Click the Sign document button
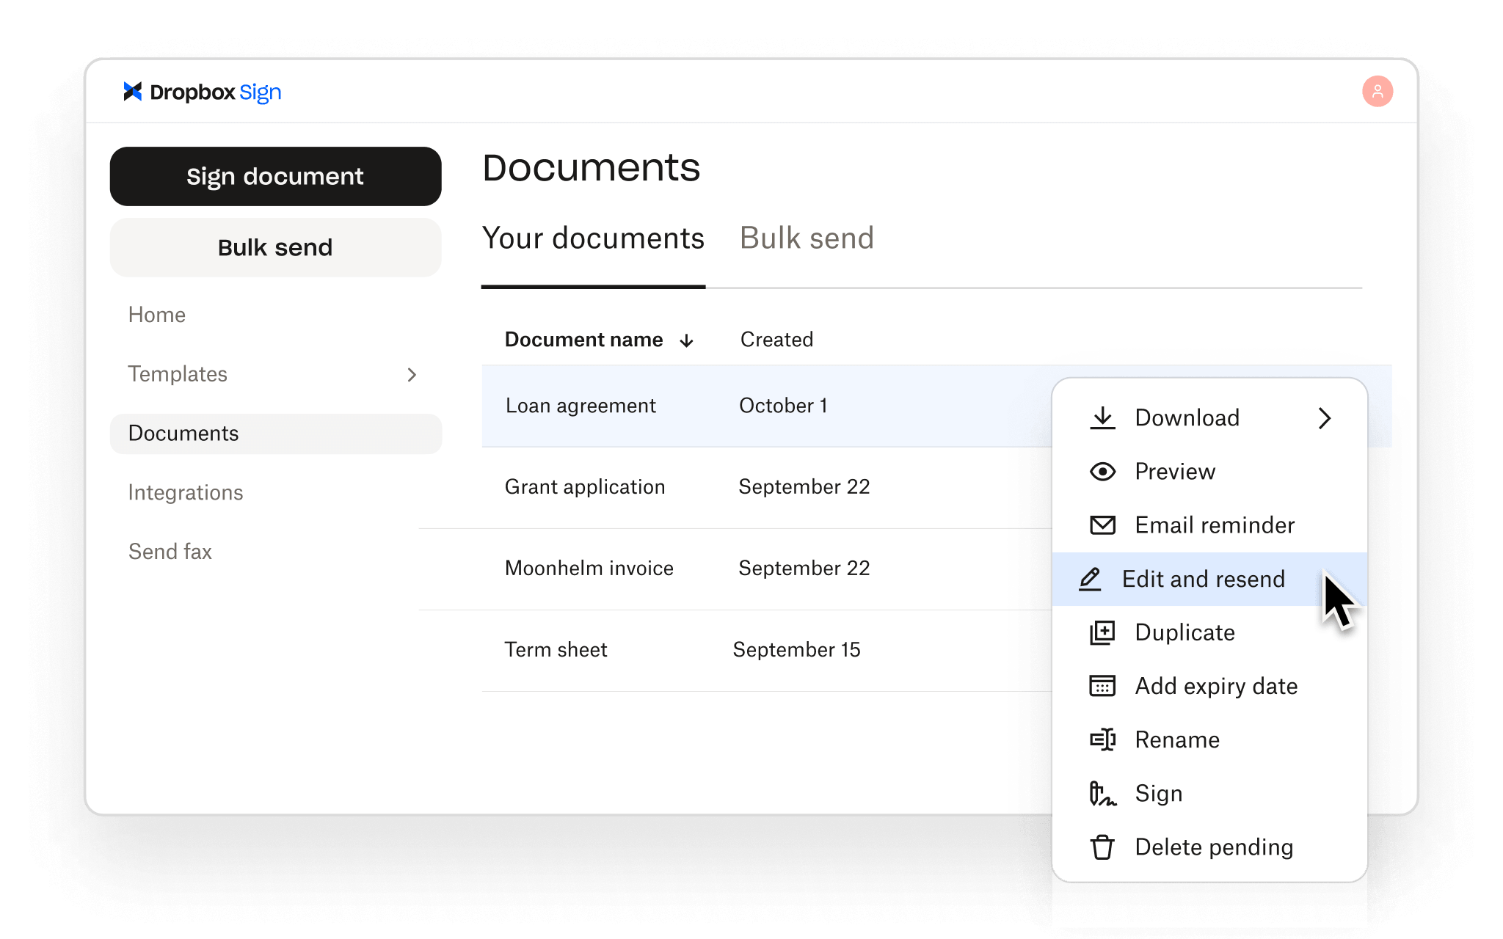1503x939 pixels. point(275,176)
